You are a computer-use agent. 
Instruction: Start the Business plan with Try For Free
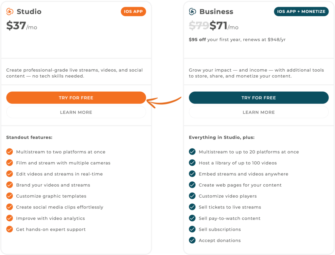(259, 98)
